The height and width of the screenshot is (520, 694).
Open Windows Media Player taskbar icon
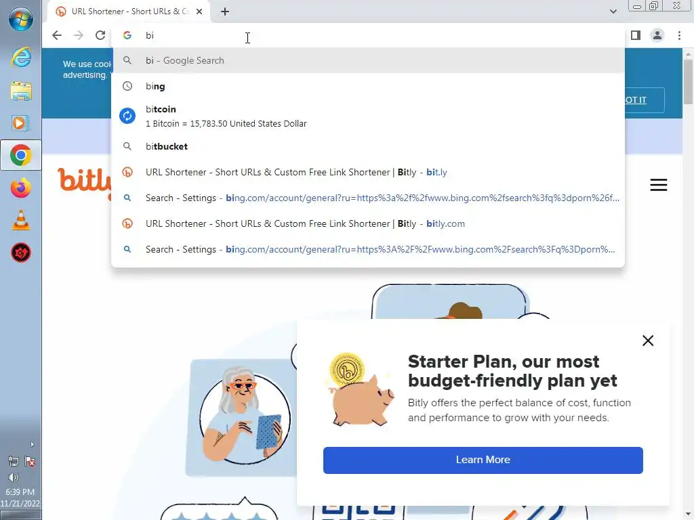[x=21, y=123]
